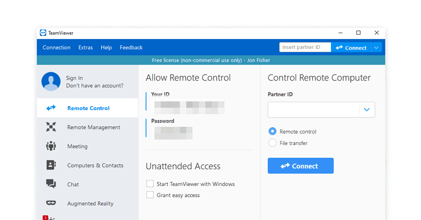
Task: Open the Feedback menu
Action: 131,48
